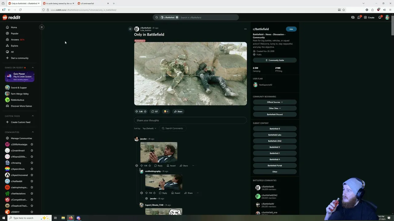Click Task View on the taskbar

click(x=55, y=218)
